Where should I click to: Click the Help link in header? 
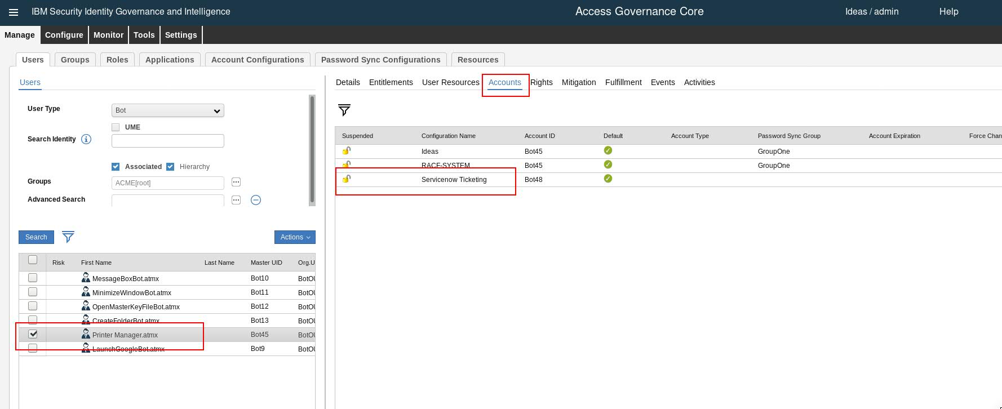click(948, 12)
